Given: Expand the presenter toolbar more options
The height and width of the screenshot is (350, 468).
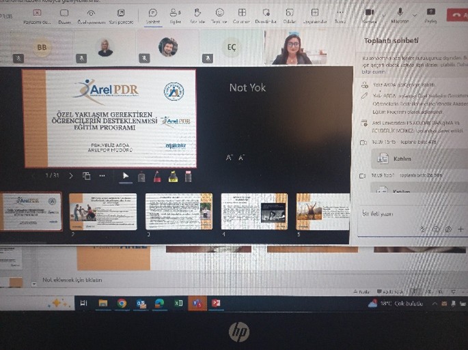Looking at the screenshot, I should tap(102, 176).
